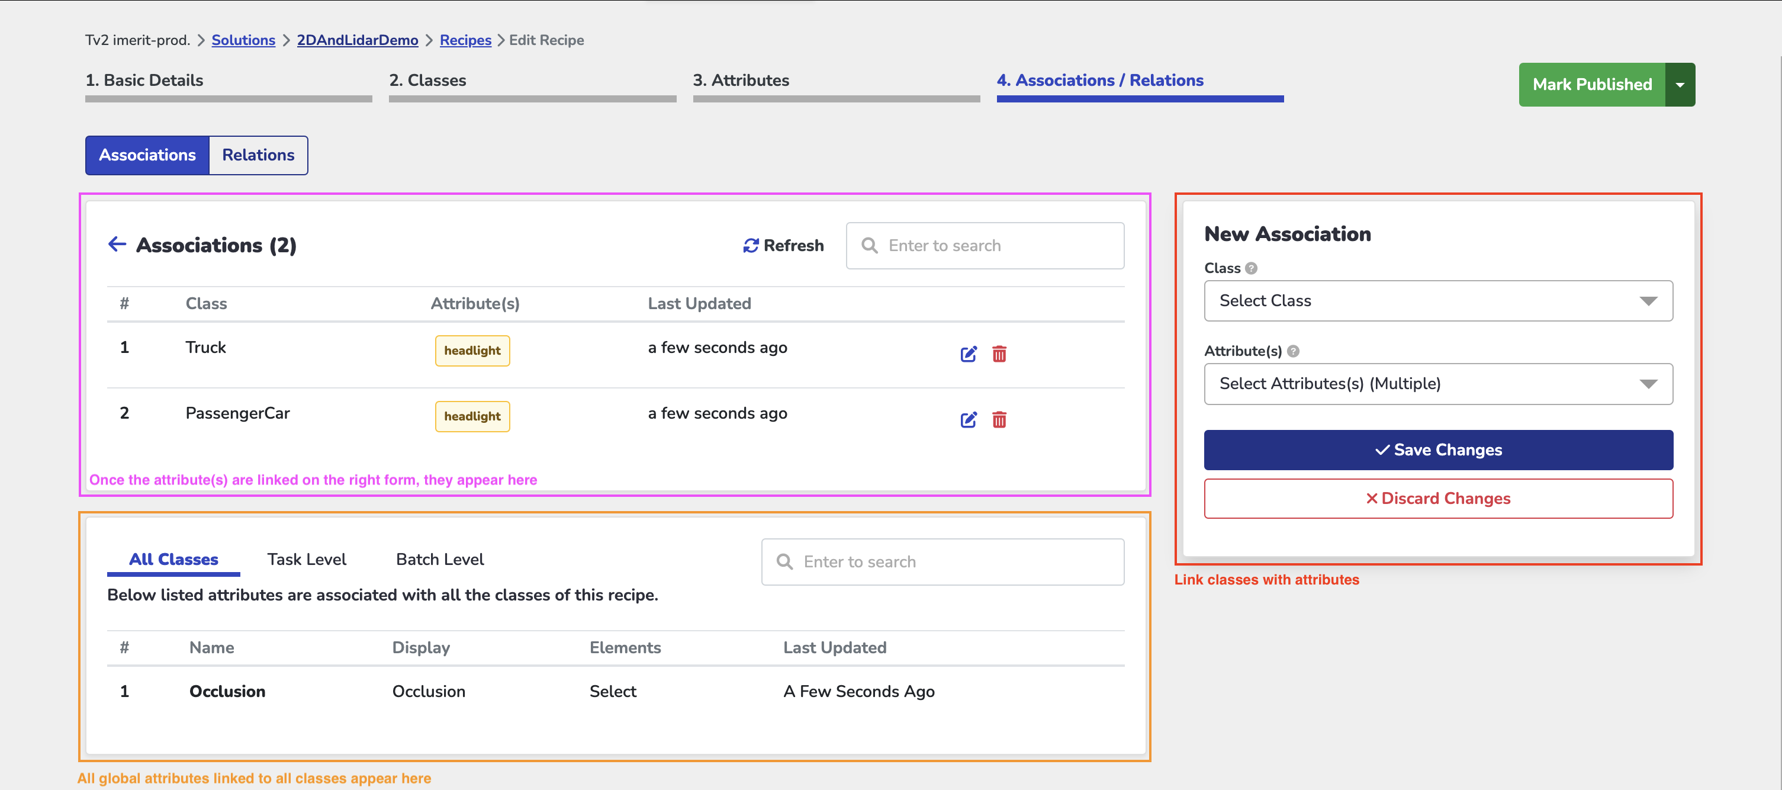Click the Save Changes button
Image resolution: width=1782 pixels, height=790 pixels.
coord(1437,450)
